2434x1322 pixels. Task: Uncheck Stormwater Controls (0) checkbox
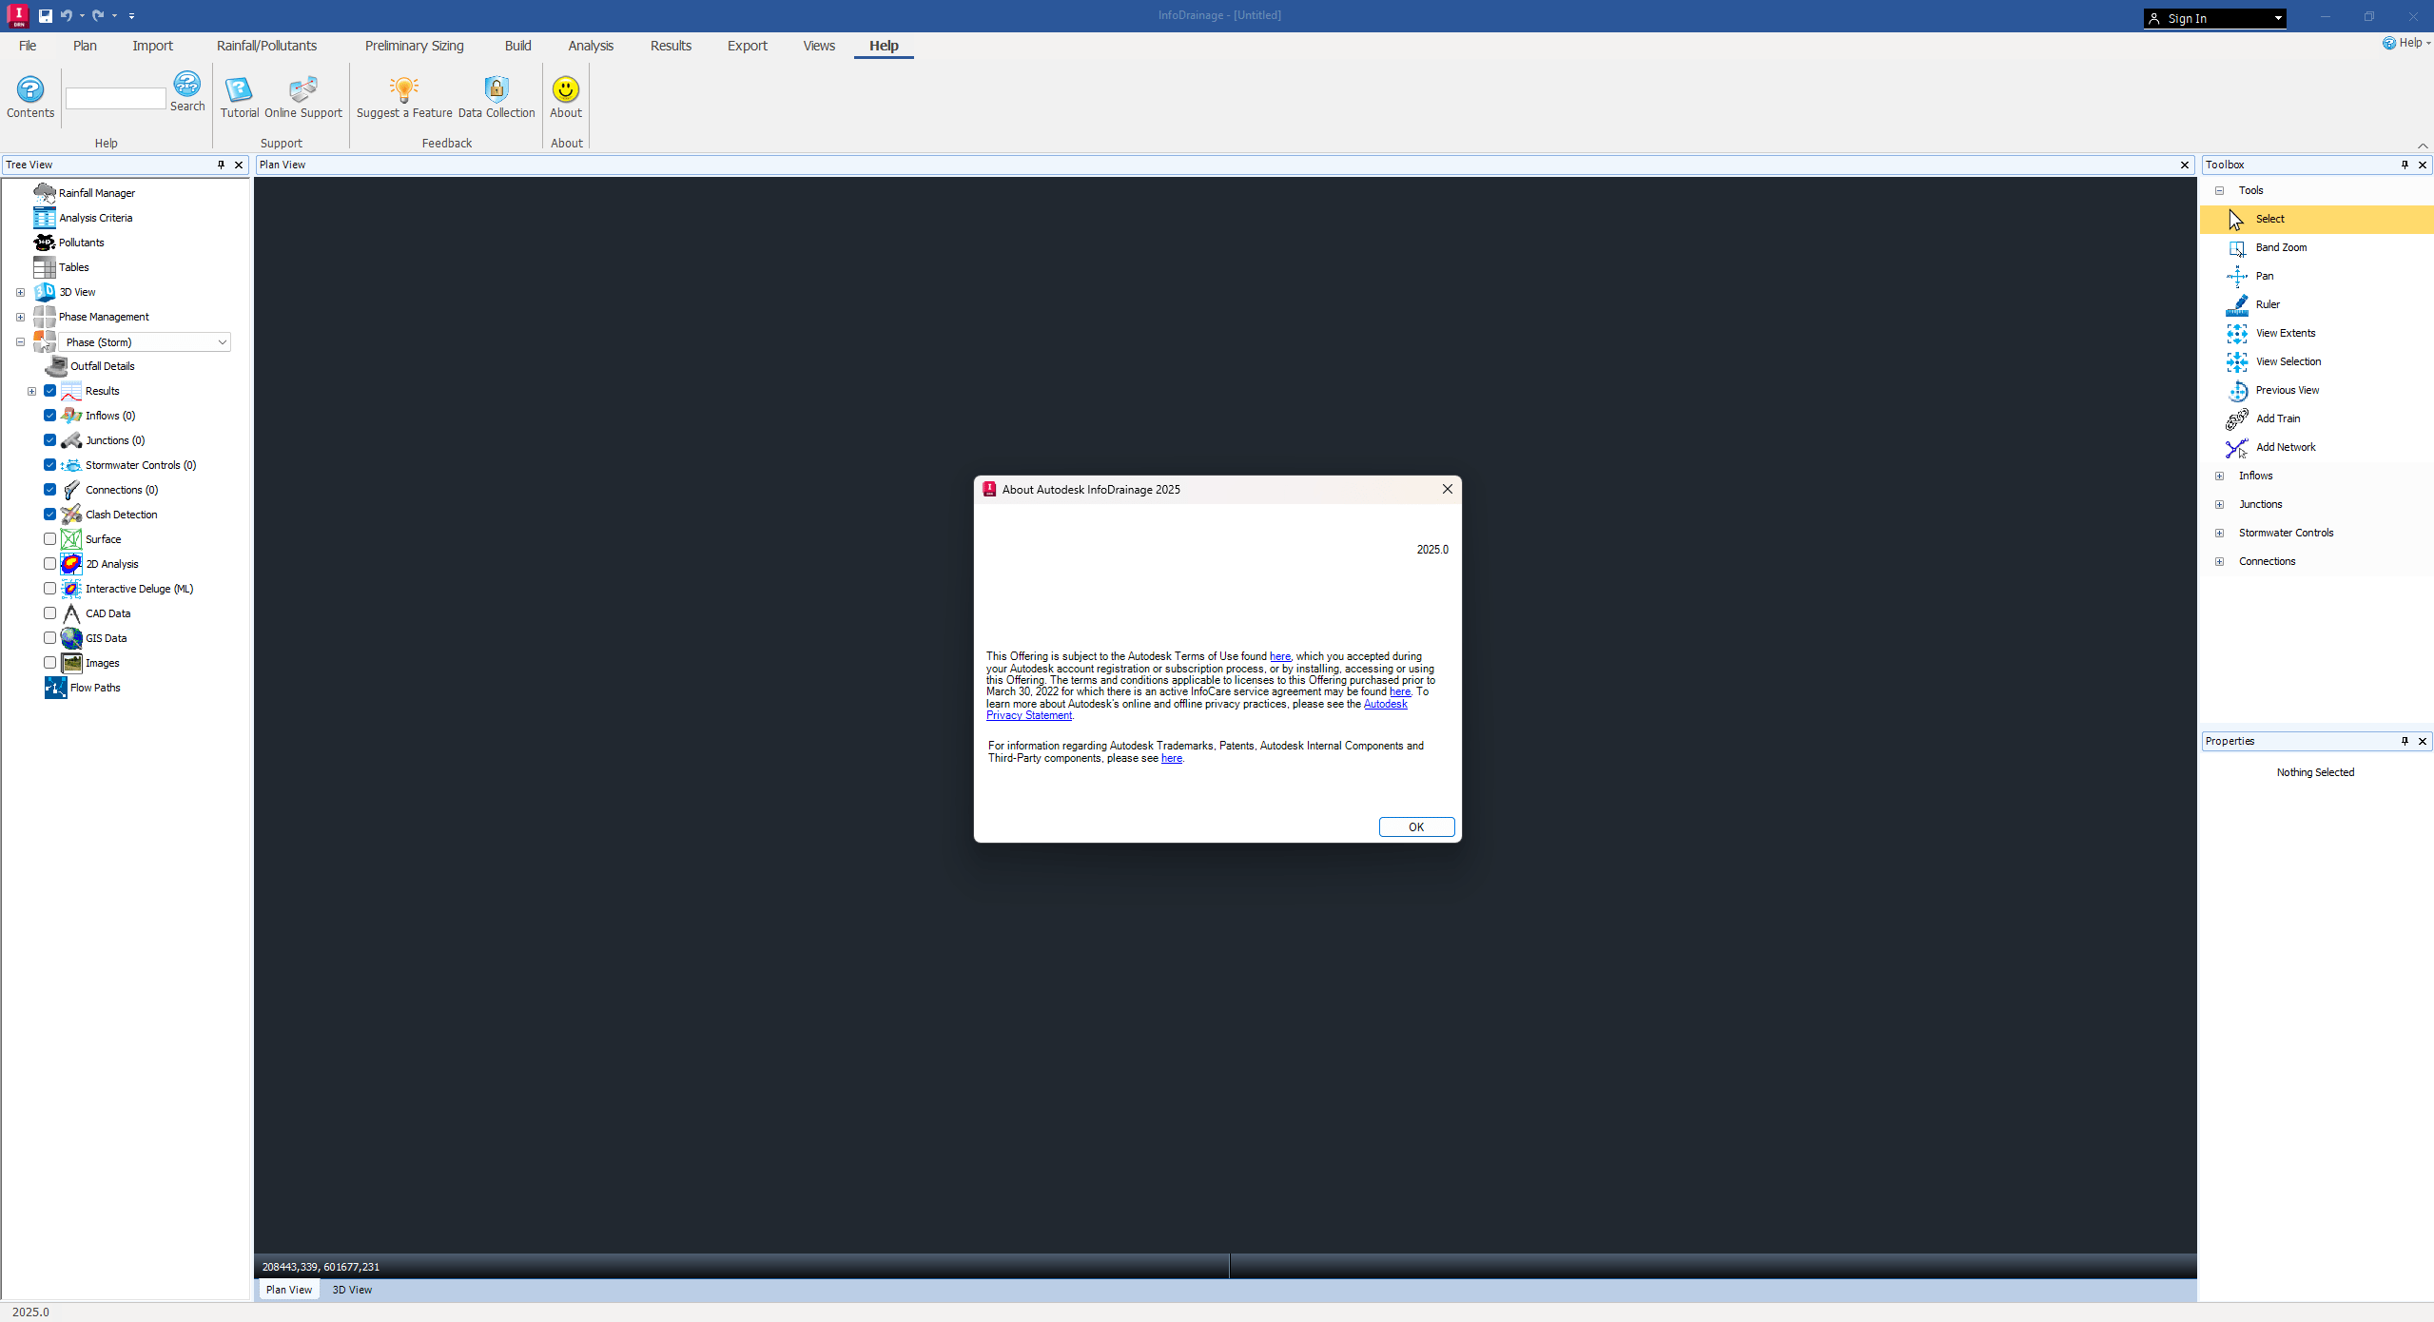(x=50, y=465)
